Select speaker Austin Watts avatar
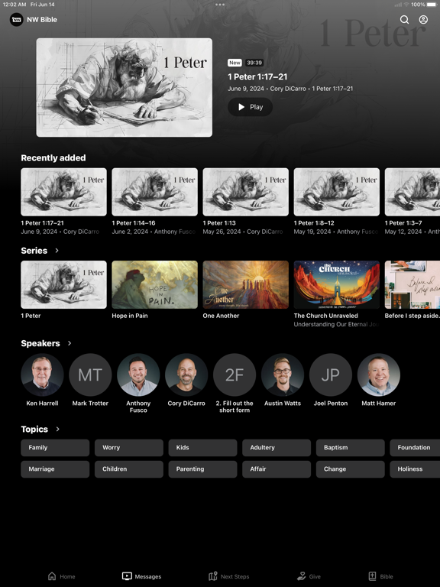Screen dimensions: 440x587 point(283,375)
